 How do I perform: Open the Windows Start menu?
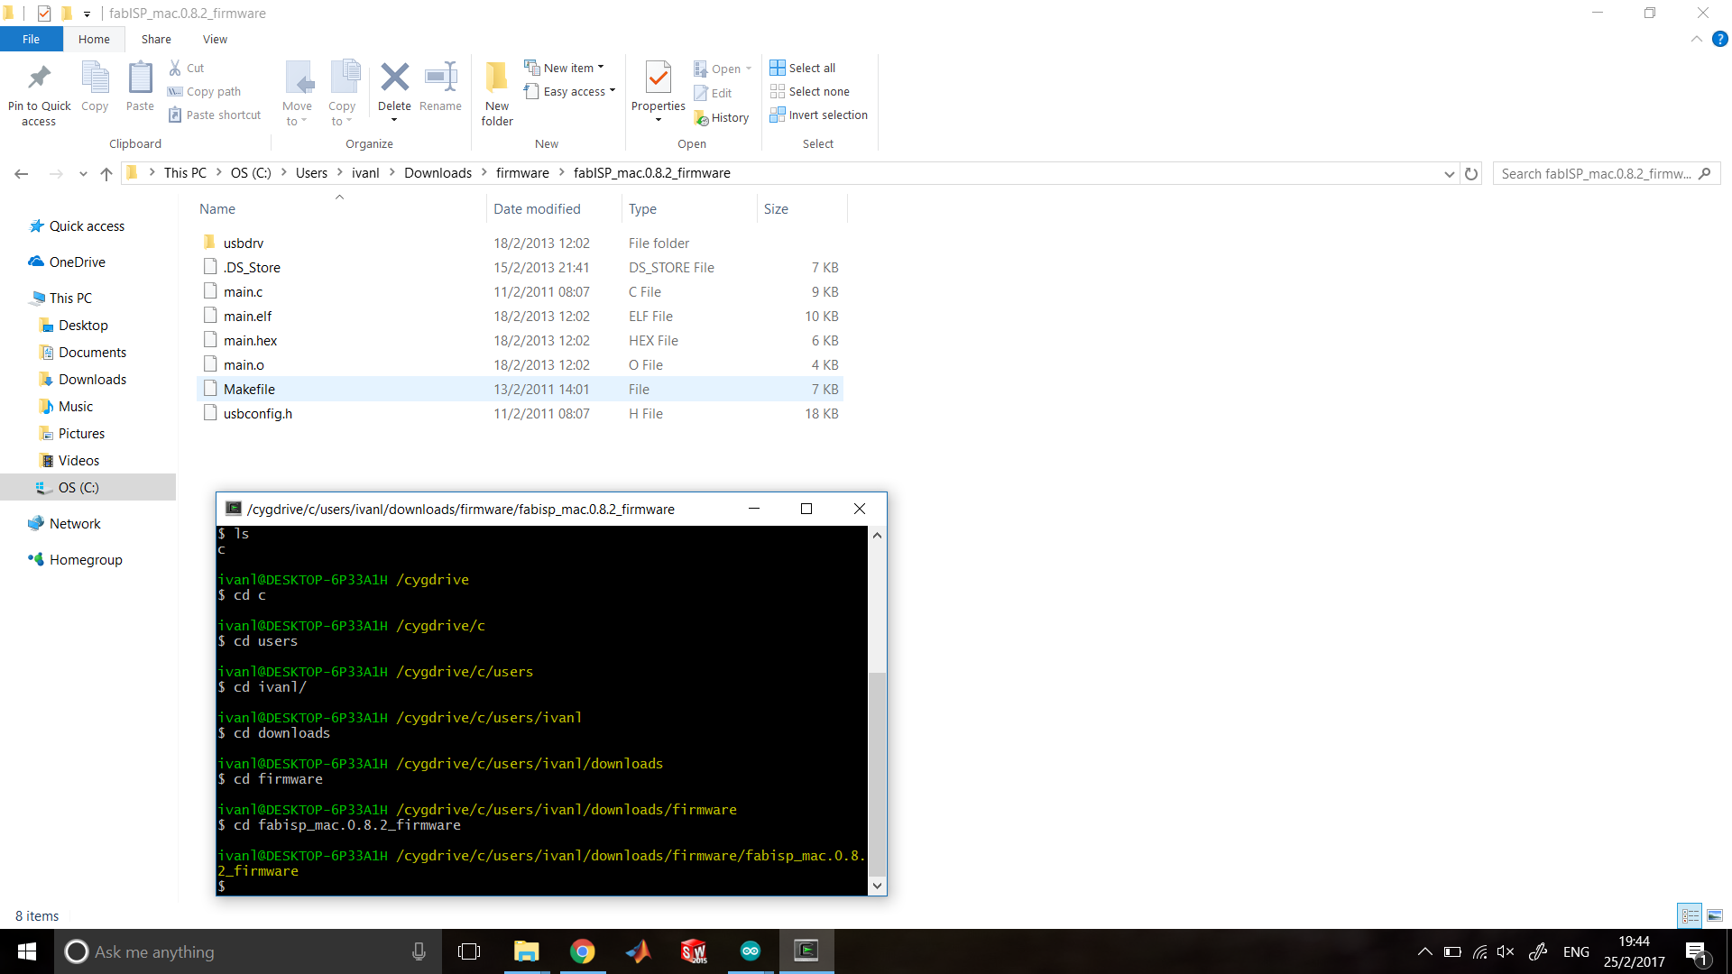[27, 951]
